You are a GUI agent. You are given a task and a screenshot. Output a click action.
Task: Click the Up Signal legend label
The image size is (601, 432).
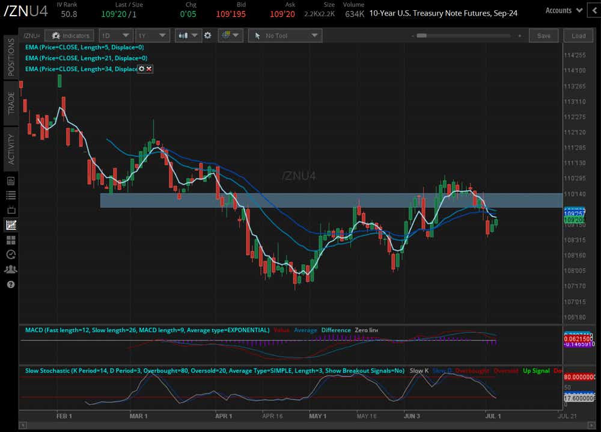pos(536,371)
